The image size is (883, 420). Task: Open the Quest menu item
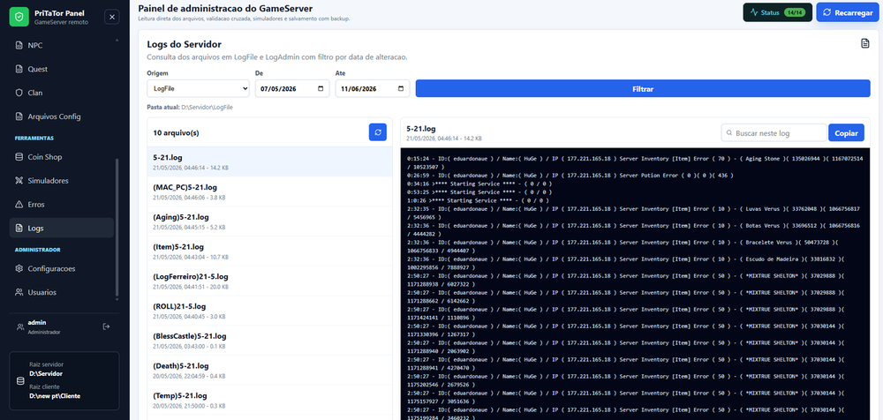pos(62,69)
